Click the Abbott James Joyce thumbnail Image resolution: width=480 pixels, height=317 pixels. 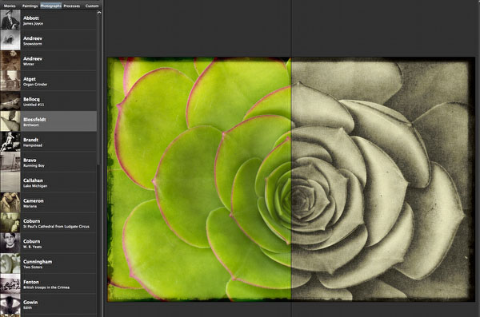(10, 20)
